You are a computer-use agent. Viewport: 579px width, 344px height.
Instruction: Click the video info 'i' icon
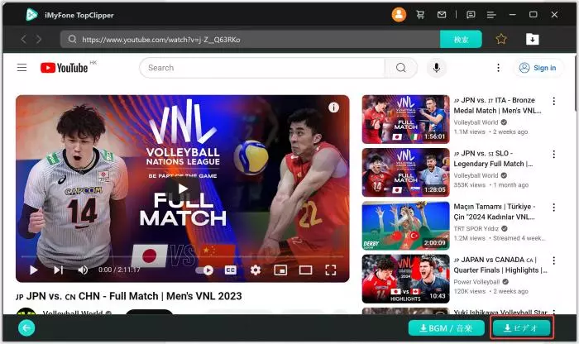click(x=333, y=107)
